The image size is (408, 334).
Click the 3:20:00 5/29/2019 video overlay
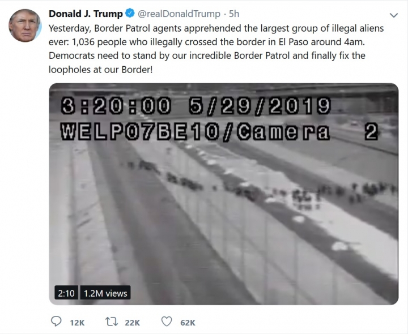coord(195,106)
